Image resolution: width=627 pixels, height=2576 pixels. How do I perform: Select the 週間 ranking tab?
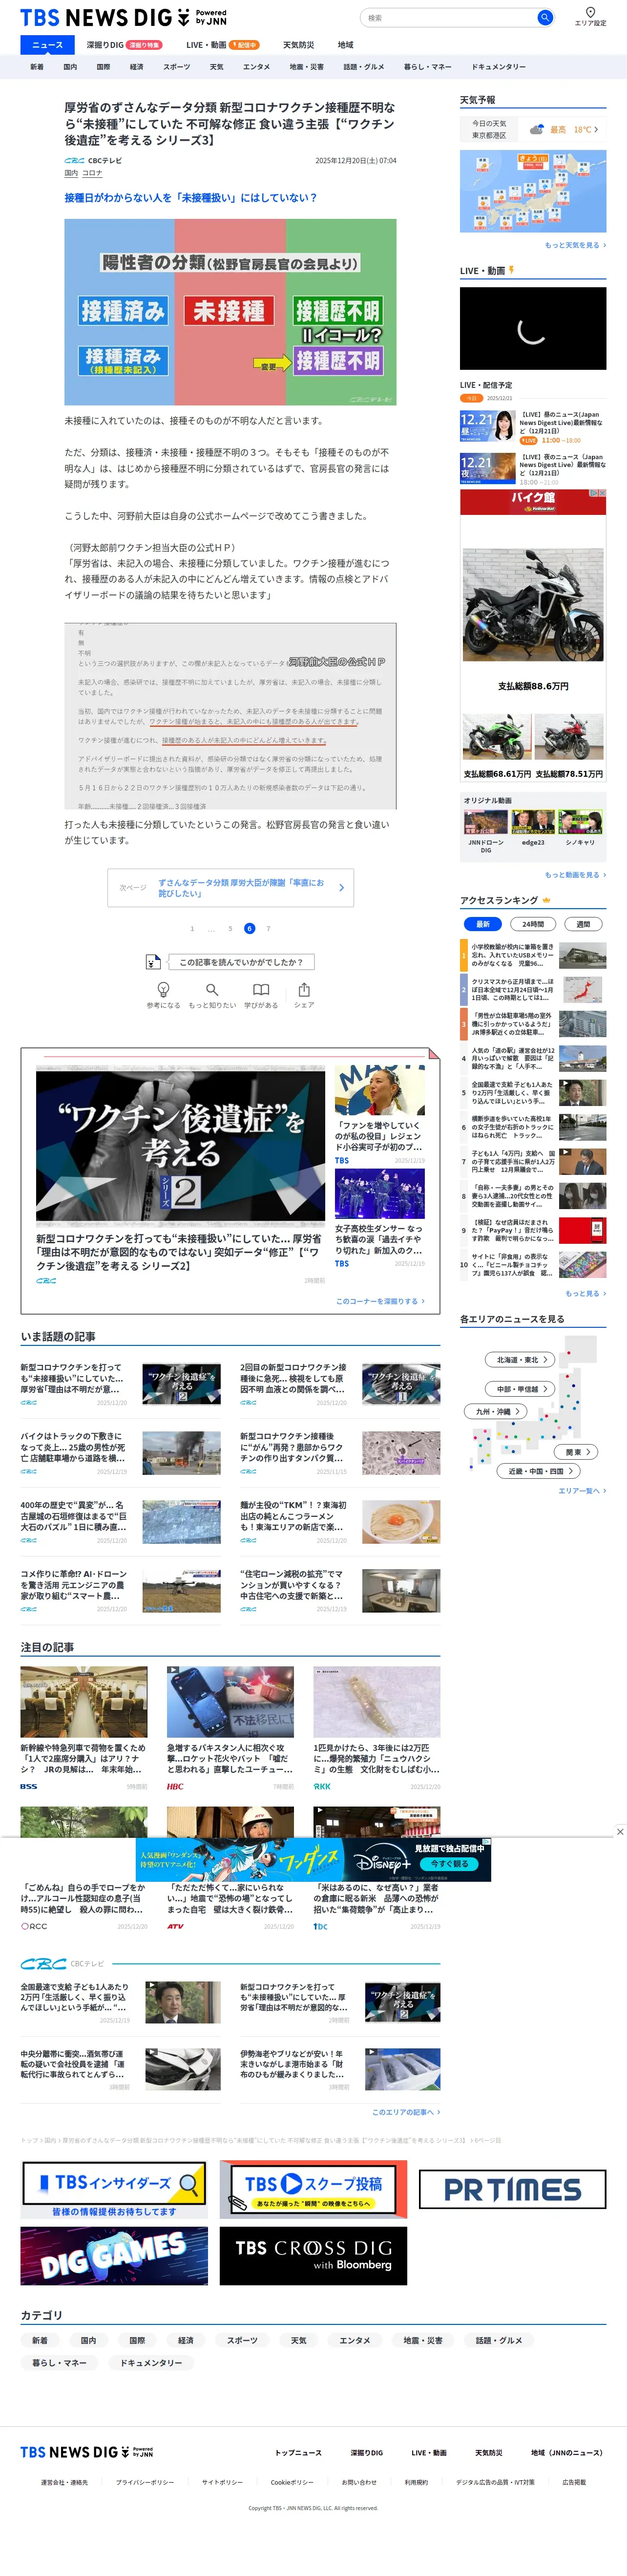[x=583, y=924]
